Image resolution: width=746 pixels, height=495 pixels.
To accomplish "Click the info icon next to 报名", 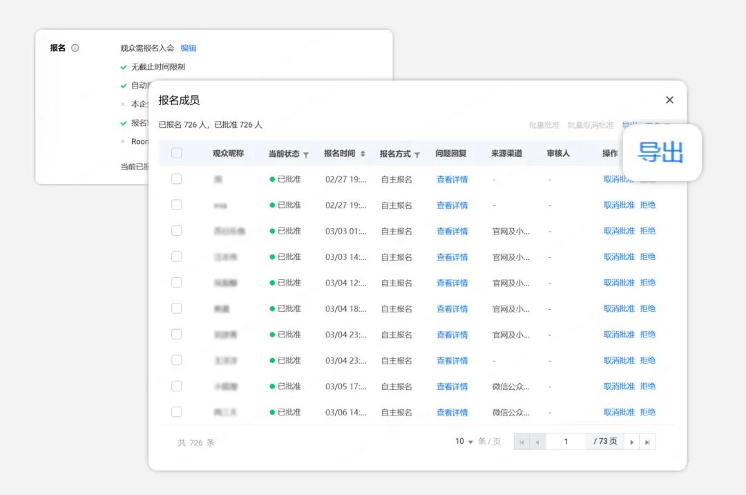I will (75, 48).
